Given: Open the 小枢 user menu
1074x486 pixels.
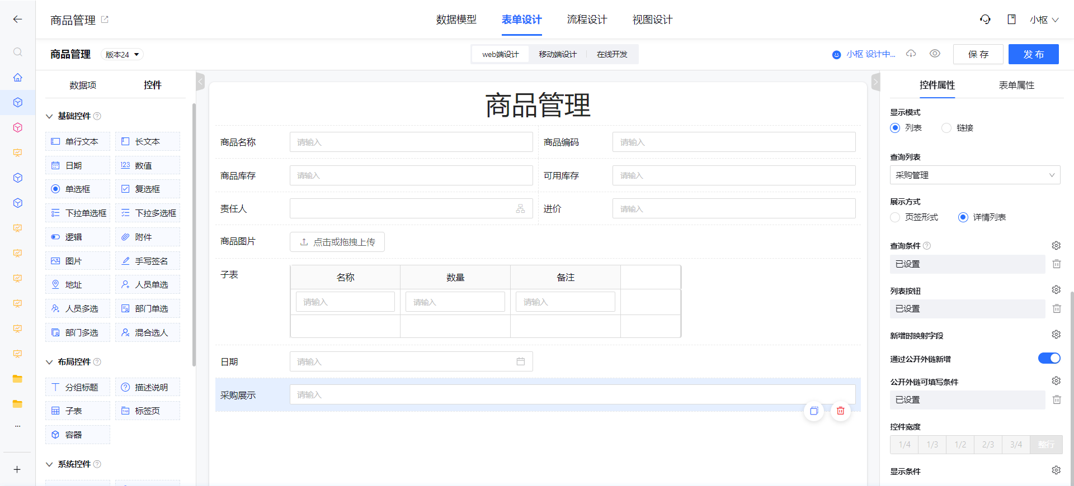Looking at the screenshot, I should click(1044, 20).
